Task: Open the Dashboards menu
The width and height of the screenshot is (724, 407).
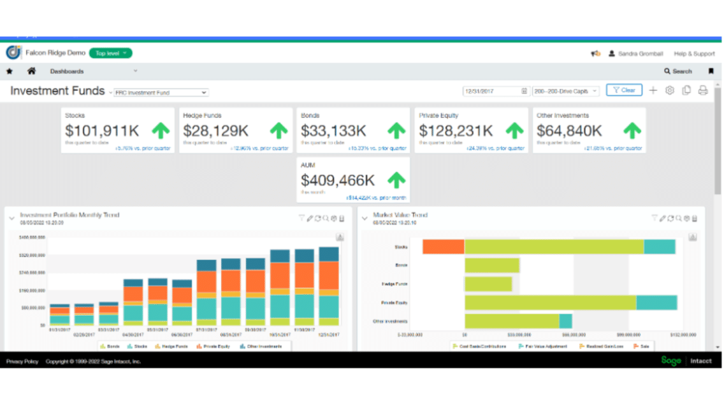Action: pyautogui.click(x=67, y=71)
